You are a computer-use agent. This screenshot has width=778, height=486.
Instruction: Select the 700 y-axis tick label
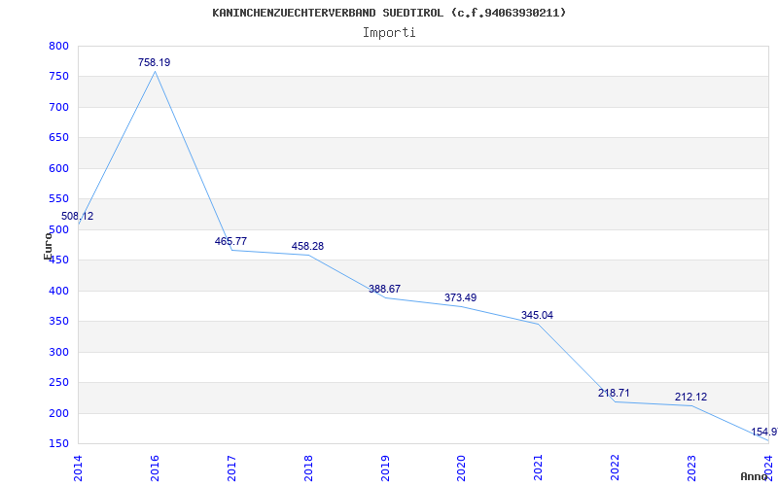coord(58,107)
